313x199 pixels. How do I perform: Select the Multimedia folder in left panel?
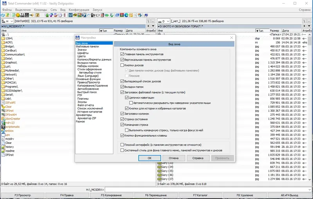(11, 70)
